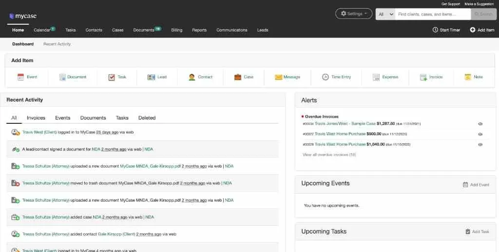Screen dimensions: 499x252
Task: Click the login icon for Travis West 25 days ago
Action: click(x=16, y=132)
